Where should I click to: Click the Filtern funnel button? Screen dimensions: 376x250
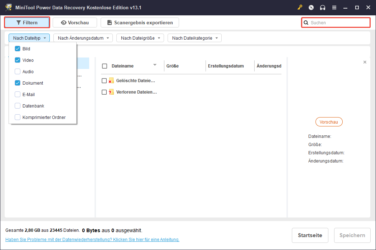(27, 22)
